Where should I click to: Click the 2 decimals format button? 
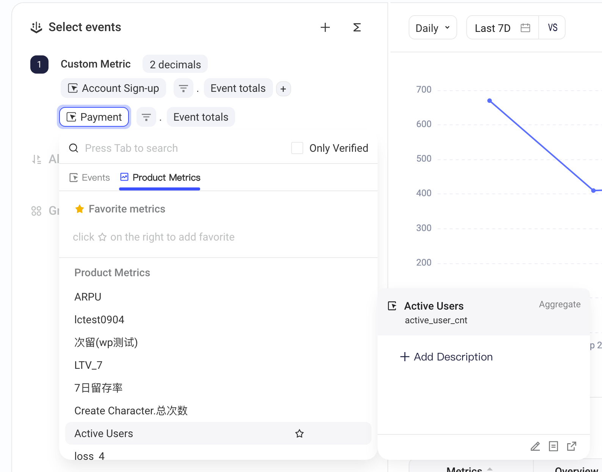[x=175, y=64]
